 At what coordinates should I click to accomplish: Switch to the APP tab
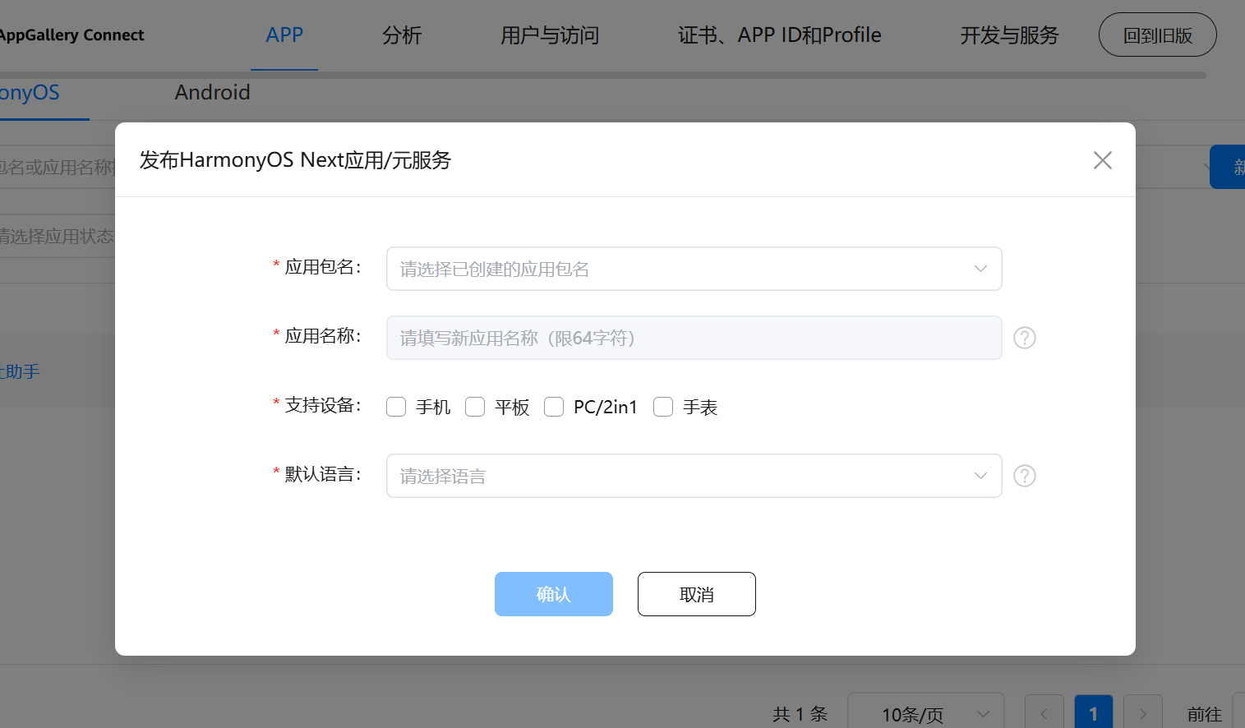pos(284,35)
